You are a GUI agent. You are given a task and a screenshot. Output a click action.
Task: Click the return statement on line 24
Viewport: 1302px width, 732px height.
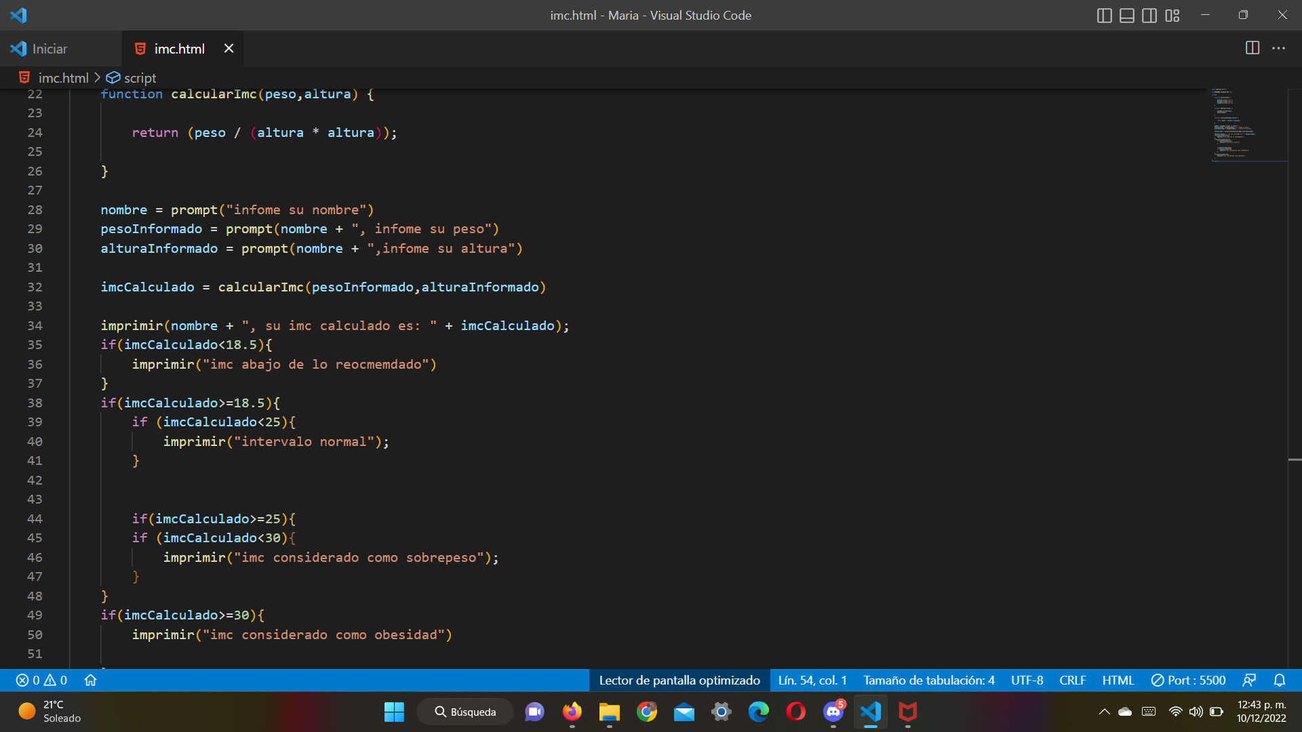point(155,133)
